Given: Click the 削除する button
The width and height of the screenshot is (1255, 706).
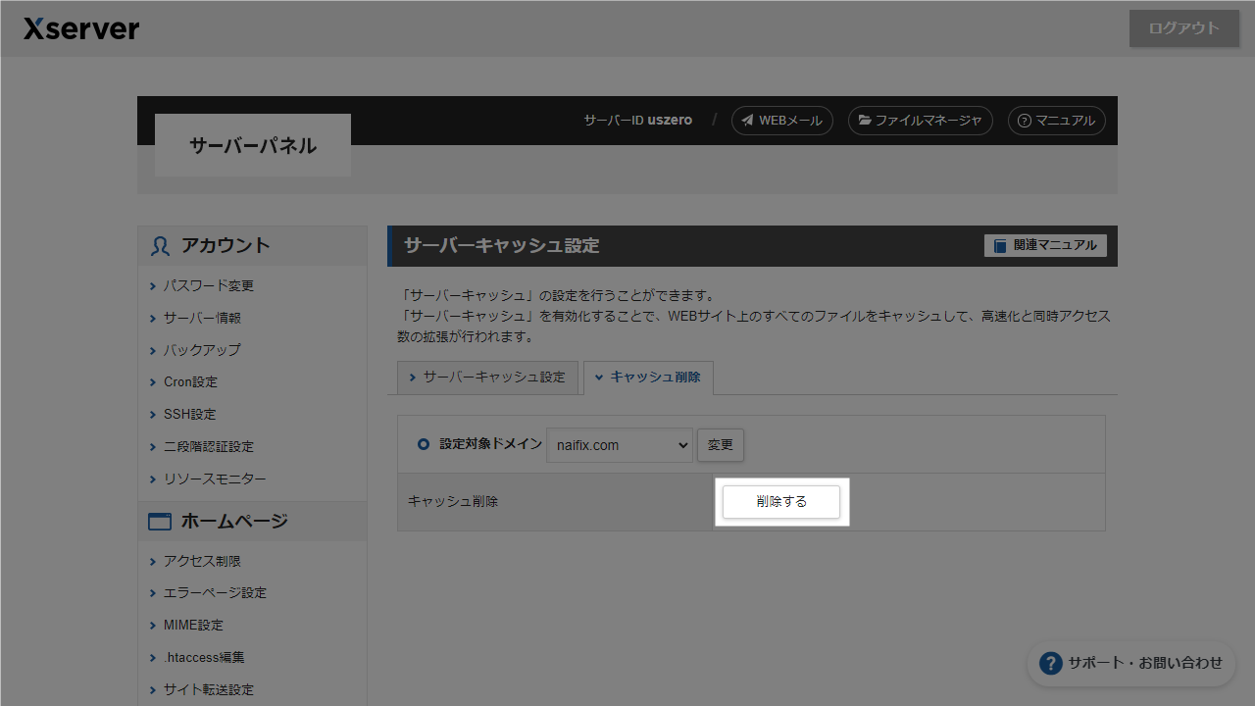Looking at the screenshot, I should [x=781, y=502].
